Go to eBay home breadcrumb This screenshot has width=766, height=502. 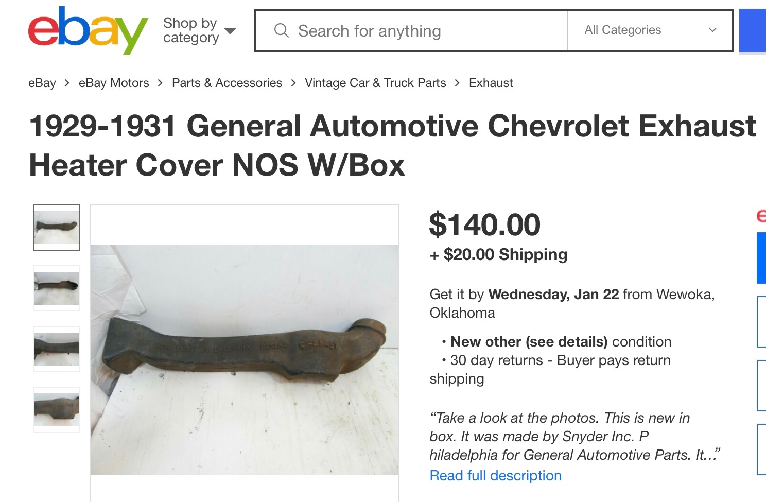pyautogui.click(x=42, y=83)
